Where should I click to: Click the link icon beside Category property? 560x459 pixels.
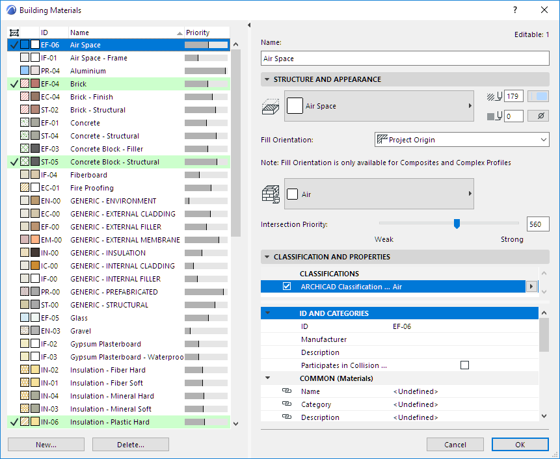[x=287, y=404]
